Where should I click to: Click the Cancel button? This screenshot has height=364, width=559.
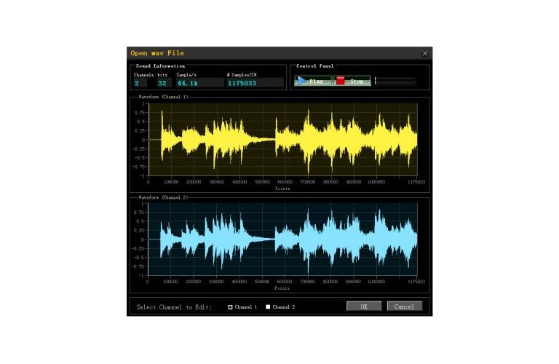tap(404, 306)
